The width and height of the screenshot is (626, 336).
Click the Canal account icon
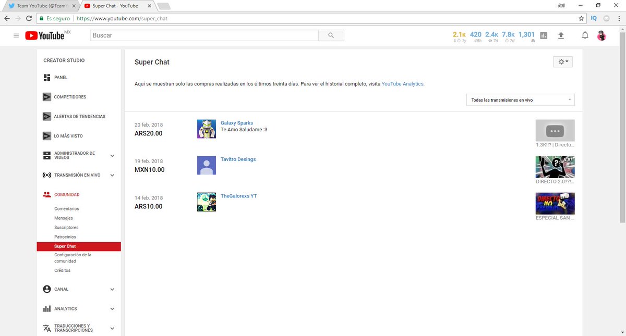pos(47,289)
